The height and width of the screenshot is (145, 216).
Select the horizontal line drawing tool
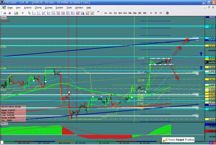pos(34,13)
